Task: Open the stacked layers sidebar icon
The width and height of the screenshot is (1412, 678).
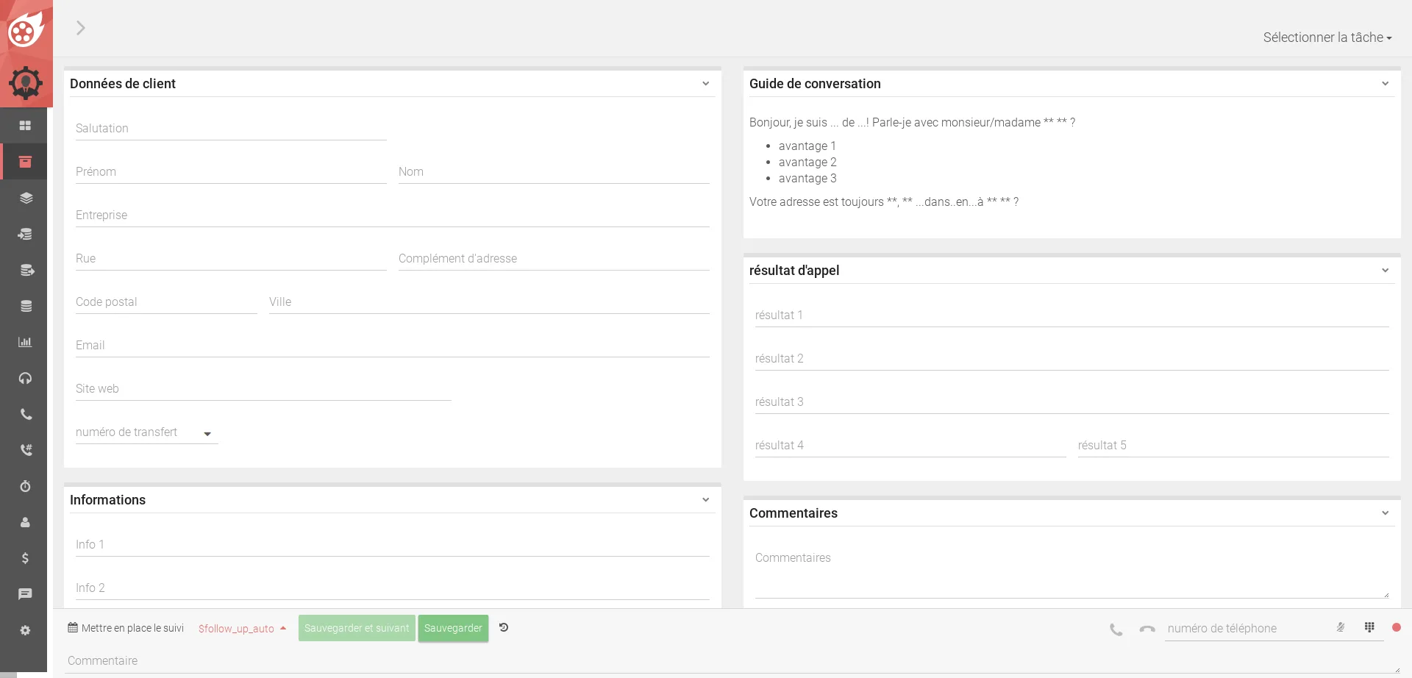Action: click(26, 198)
